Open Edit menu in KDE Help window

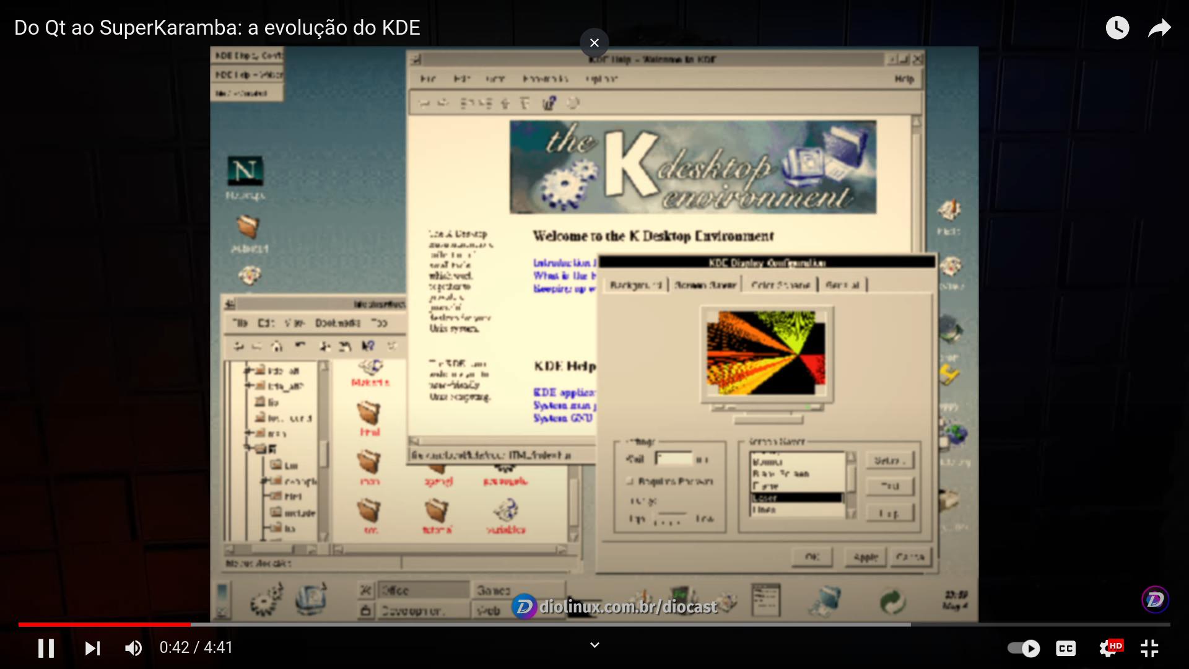[x=461, y=79]
